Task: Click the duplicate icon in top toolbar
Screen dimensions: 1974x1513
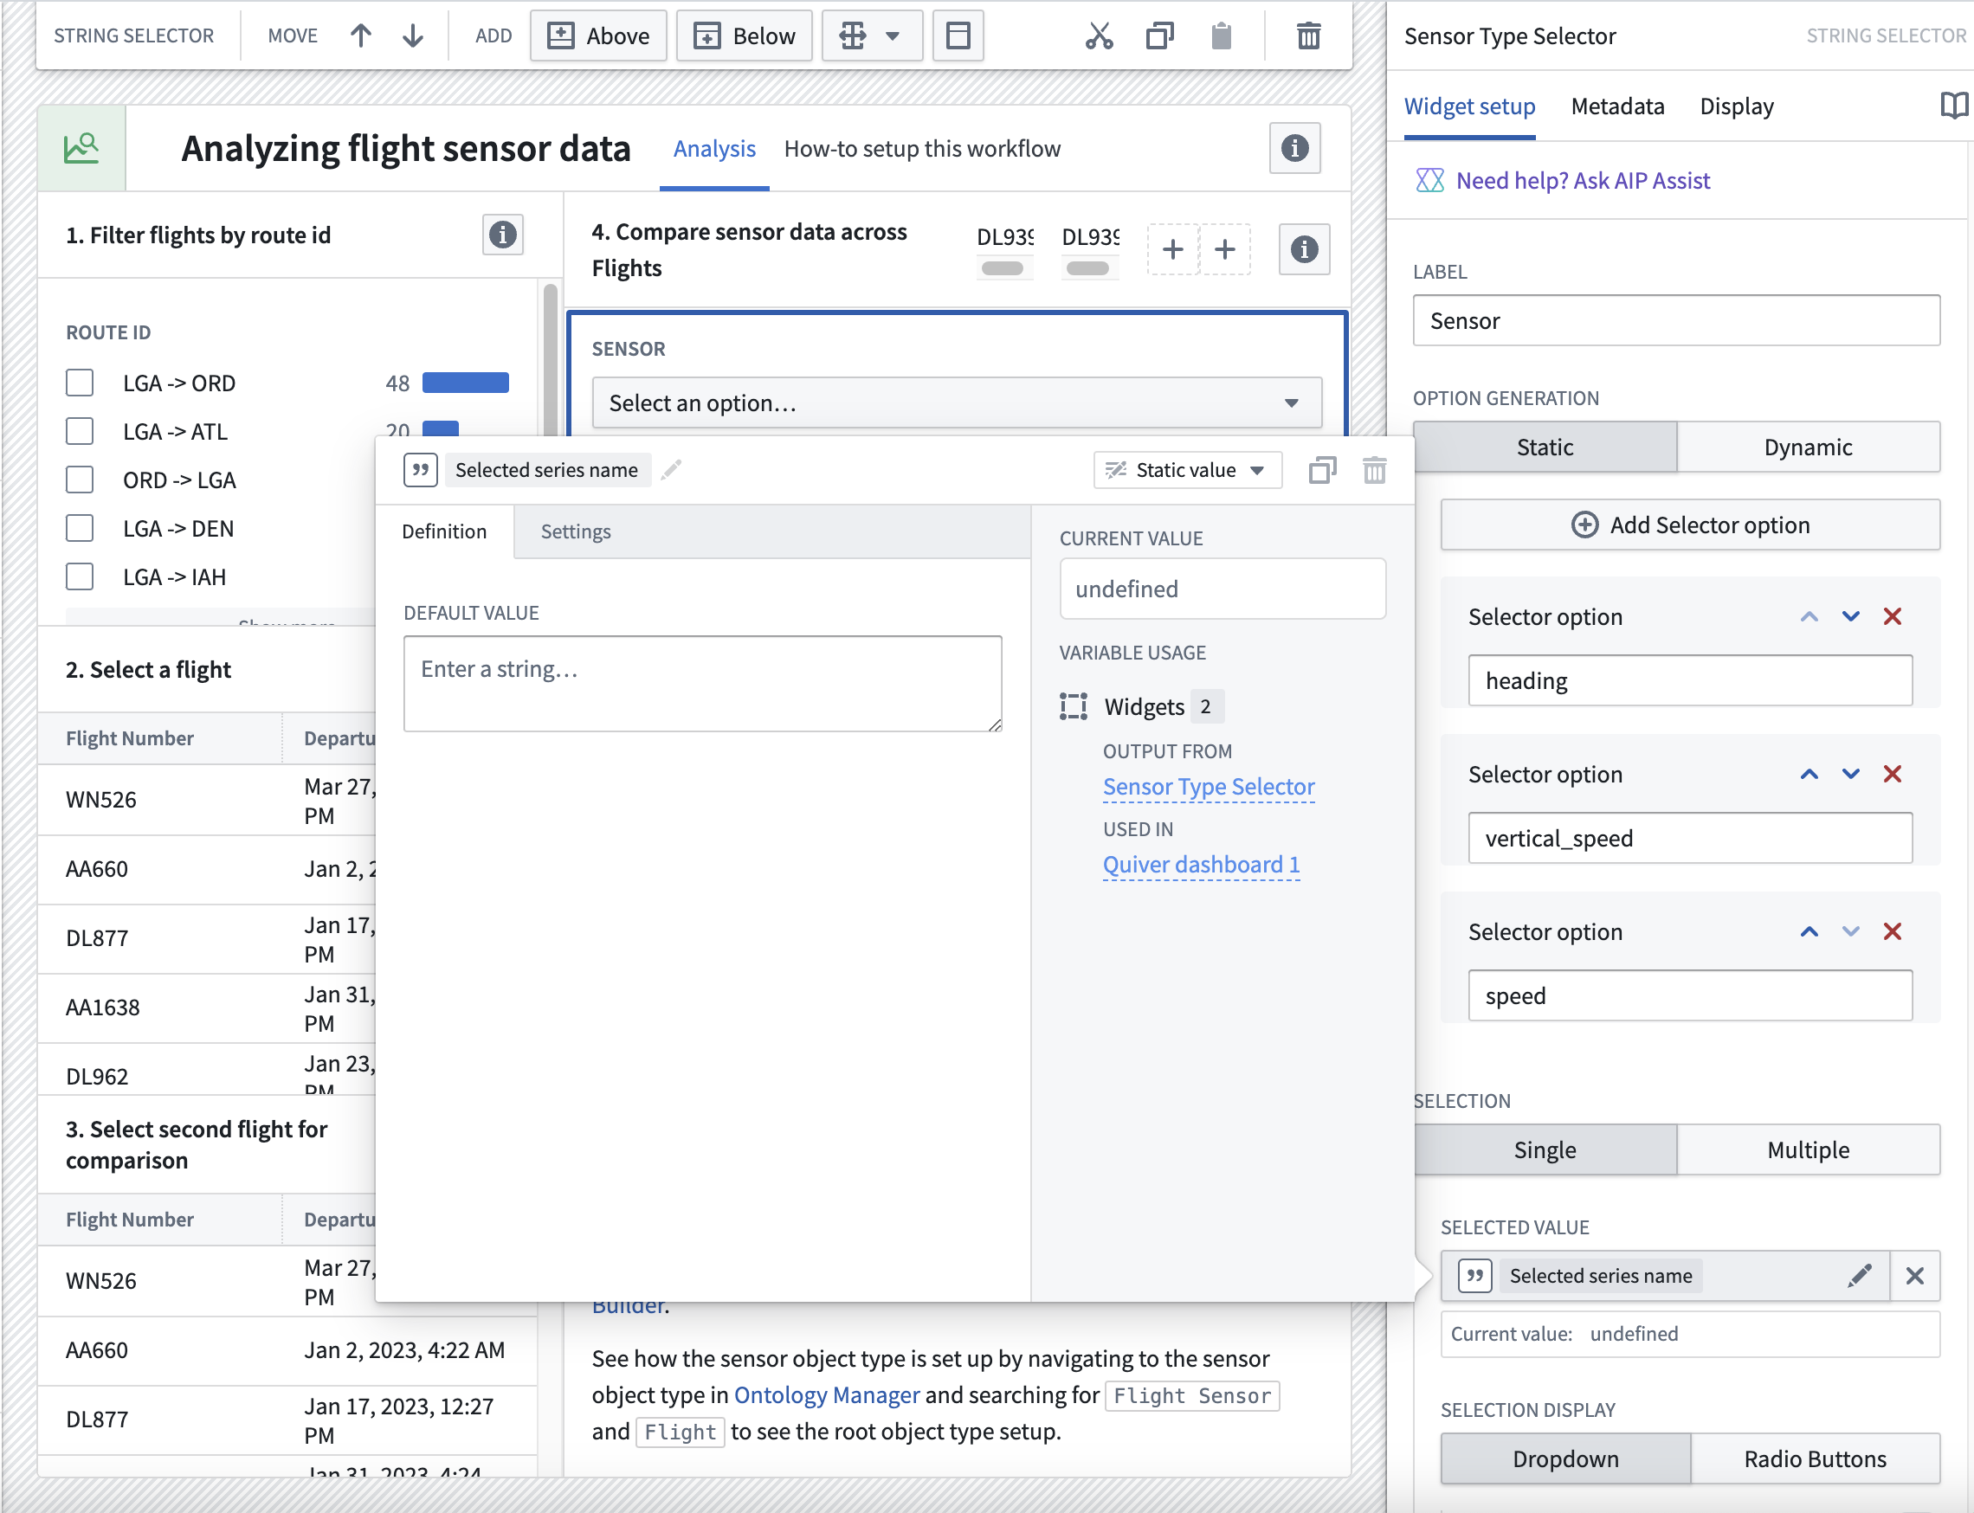Action: tap(1159, 36)
